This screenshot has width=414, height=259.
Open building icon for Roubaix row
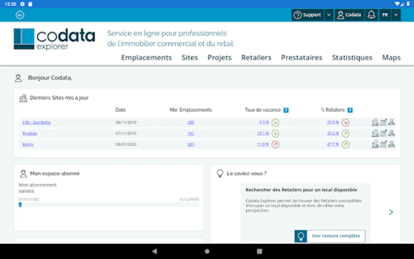[375, 133]
